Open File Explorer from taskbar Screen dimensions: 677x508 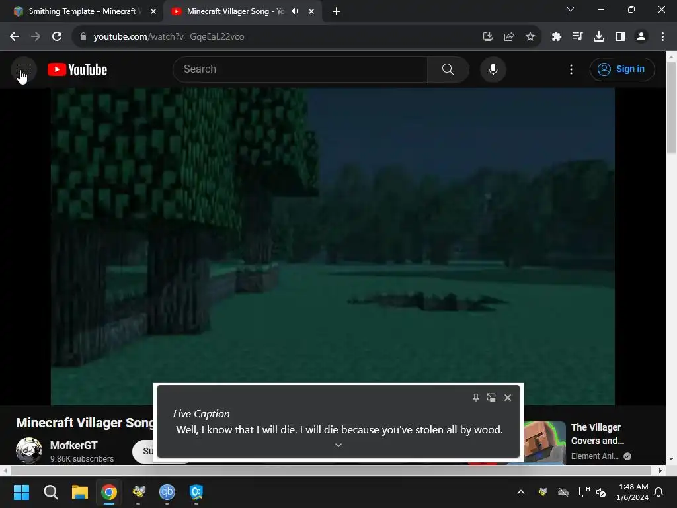[80, 492]
